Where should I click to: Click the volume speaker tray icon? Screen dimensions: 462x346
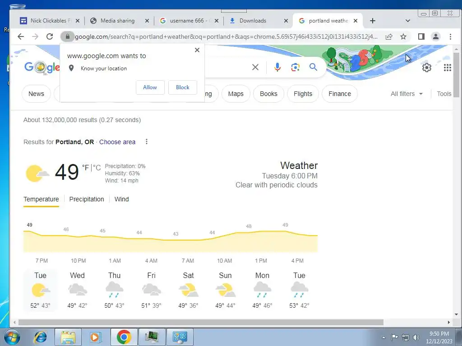(x=416, y=337)
